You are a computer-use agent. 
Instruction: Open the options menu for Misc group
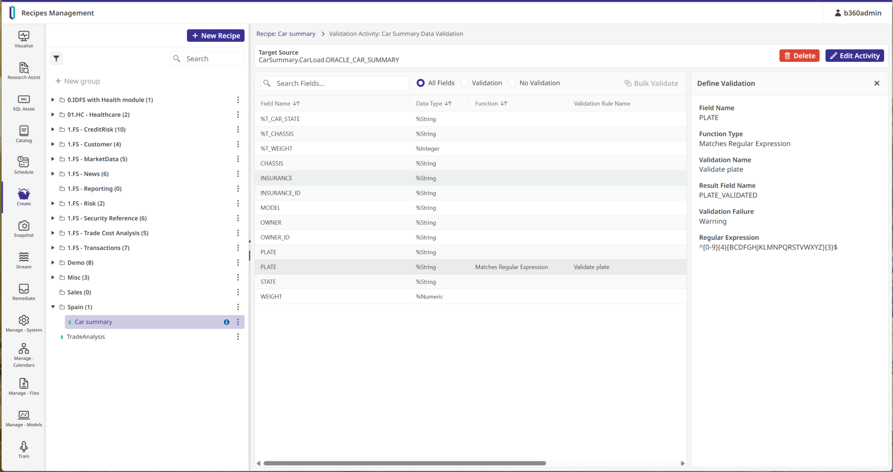click(x=238, y=277)
